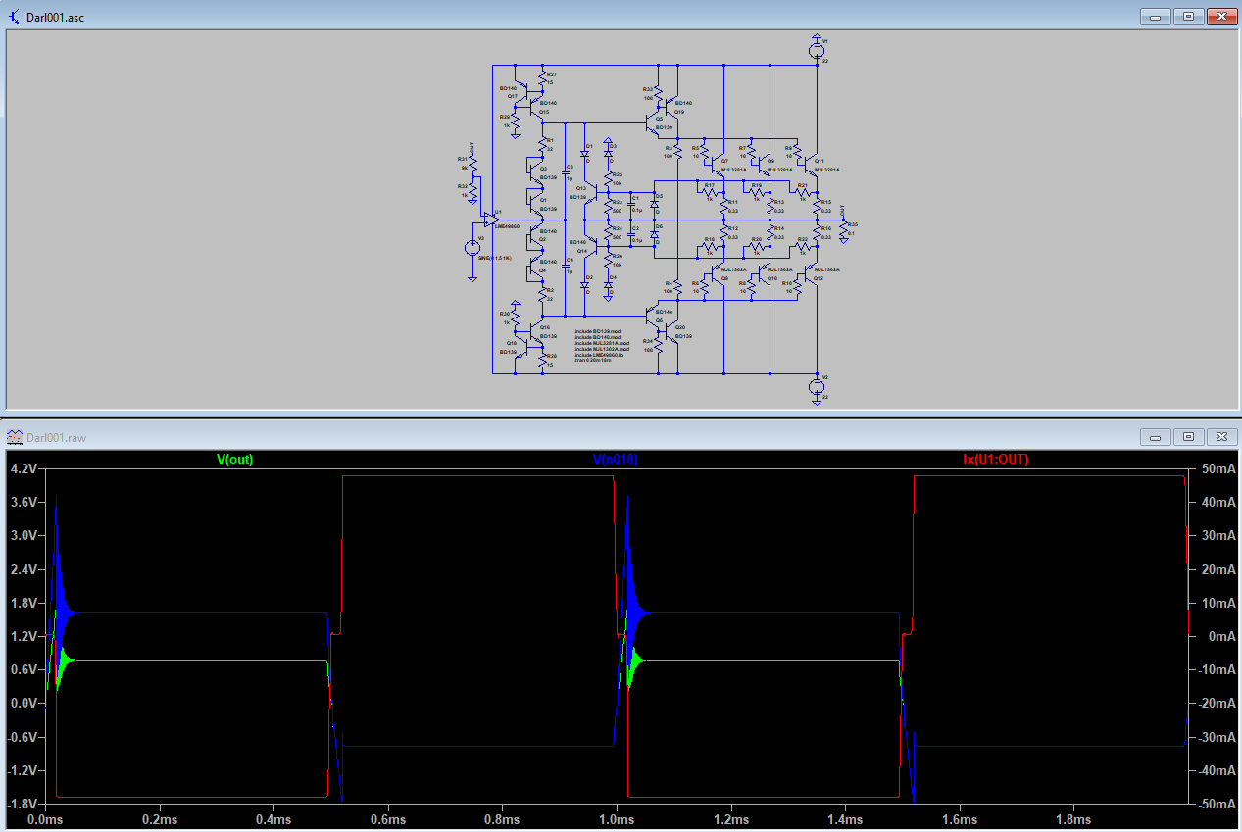Image resolution: width=1242 pixels, height=832 pixels.
Task: Click capacitor C3 in schematic
Action: coord(566,172)
